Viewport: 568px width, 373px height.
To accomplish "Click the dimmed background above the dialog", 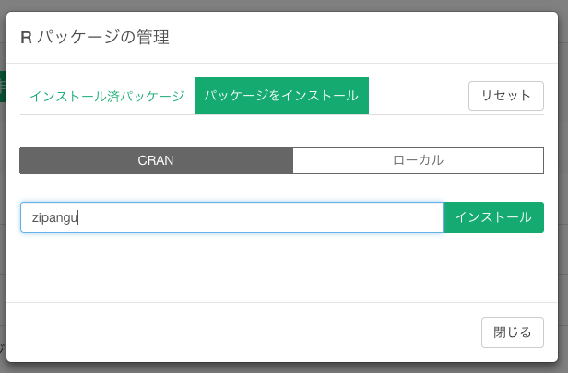I will [x=282, y=5].
